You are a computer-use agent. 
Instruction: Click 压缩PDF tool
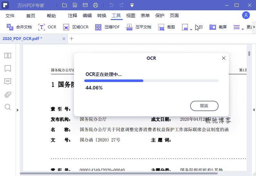tap(107, 27)
